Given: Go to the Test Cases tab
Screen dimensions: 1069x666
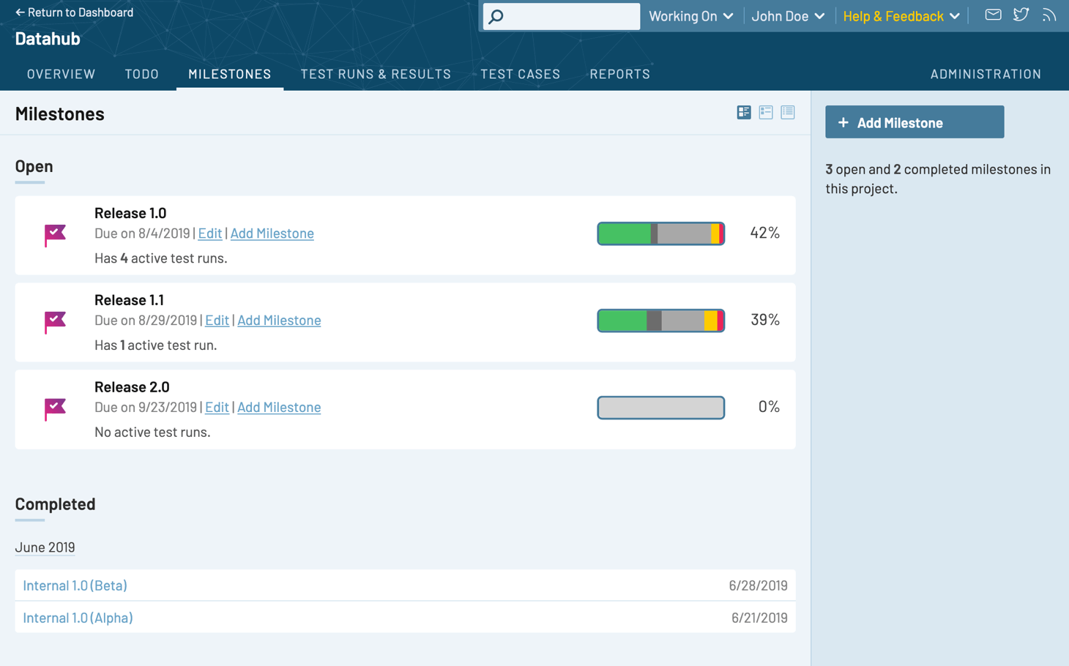Looking at the screenshot, I should pyautogui.click(x=520, y=74).
